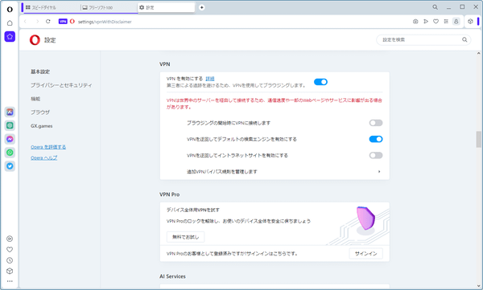The height and width of the screenshot is (290, 483).
Task: Open Twitter in the sidebar
Action: (x=10, y=166)
